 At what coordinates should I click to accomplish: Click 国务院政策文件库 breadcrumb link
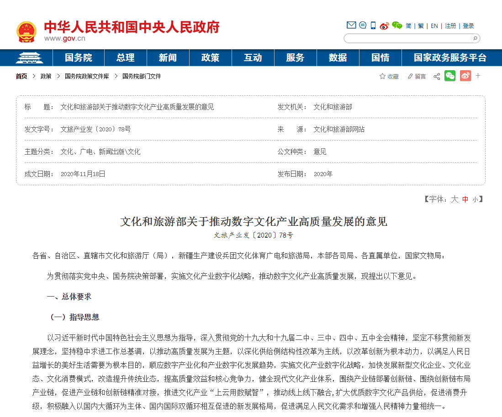(87, 76)
